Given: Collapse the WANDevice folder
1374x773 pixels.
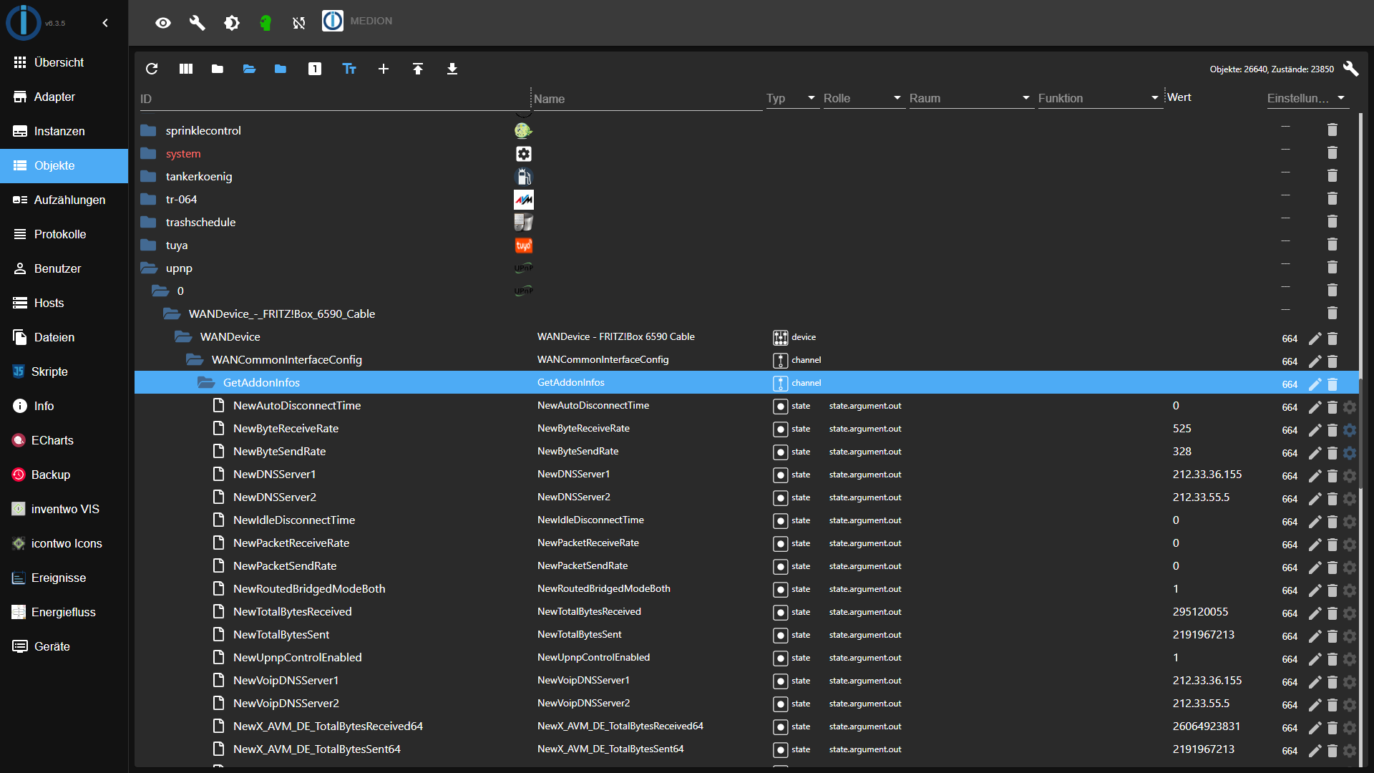Looking at the screenshot, I should tap(183, 336).
